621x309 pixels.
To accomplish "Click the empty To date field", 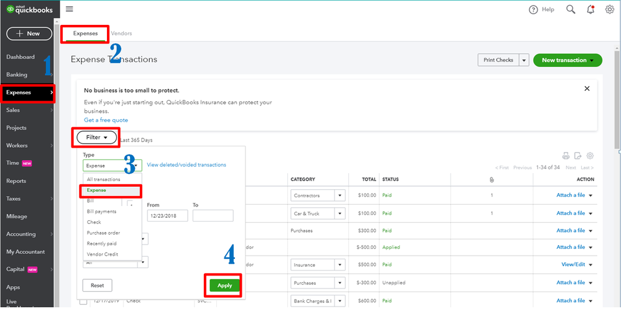I will point(213,216).
